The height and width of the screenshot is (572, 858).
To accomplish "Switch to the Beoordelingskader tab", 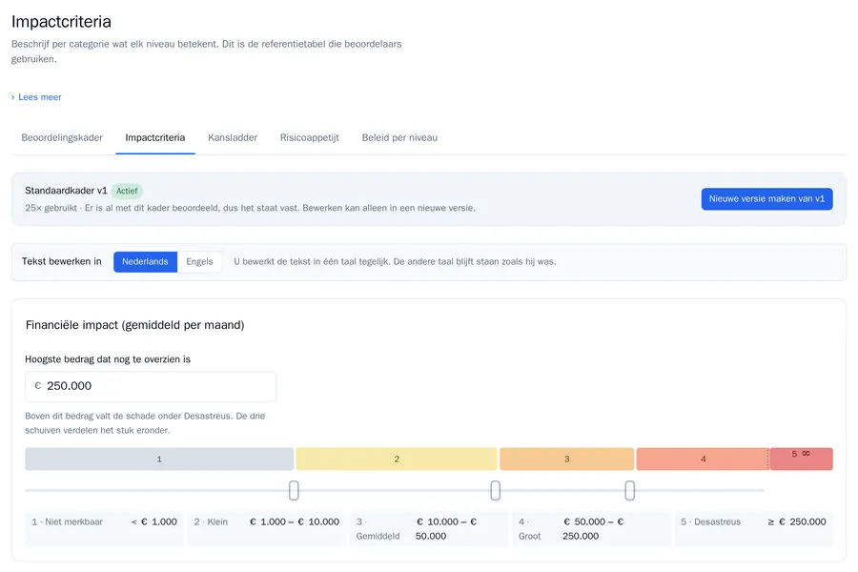I will click(x=62, y=137).
